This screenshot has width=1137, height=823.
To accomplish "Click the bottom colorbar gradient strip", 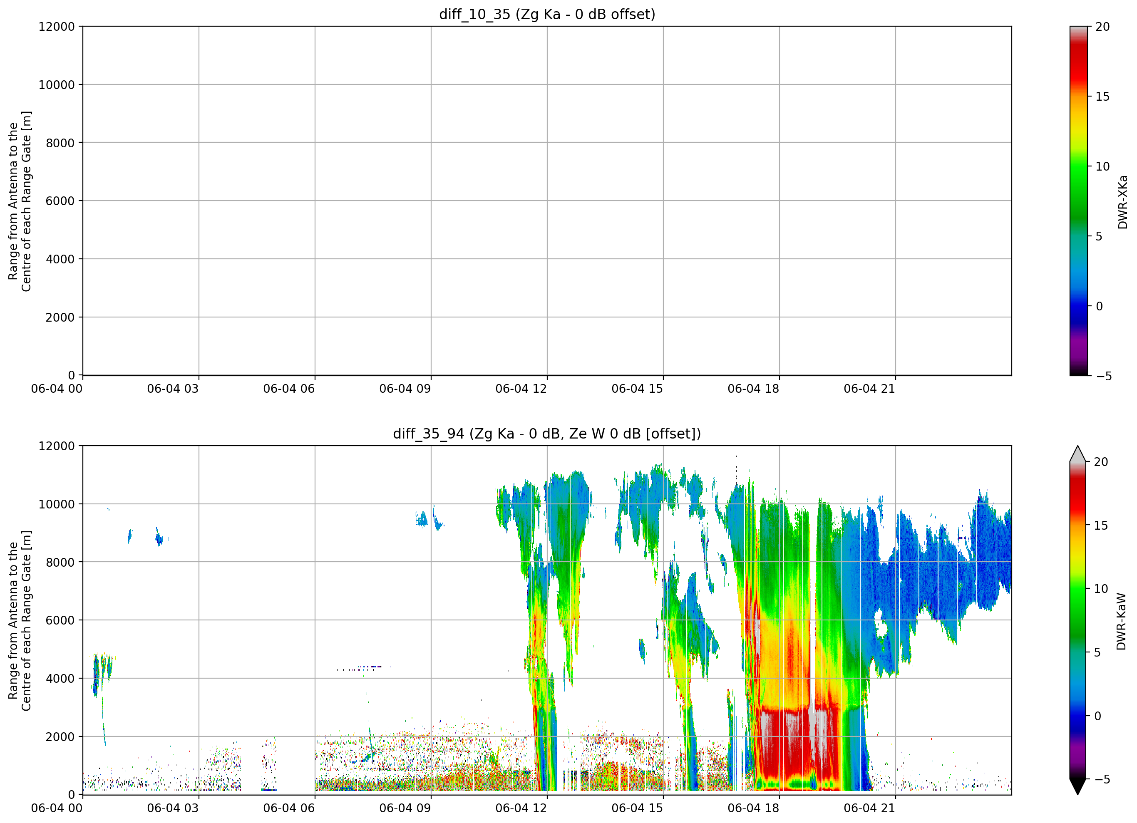I will tap(1077, 620).
